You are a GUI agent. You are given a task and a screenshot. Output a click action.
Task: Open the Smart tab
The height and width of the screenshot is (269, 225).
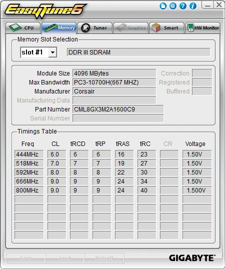[166, 28]
